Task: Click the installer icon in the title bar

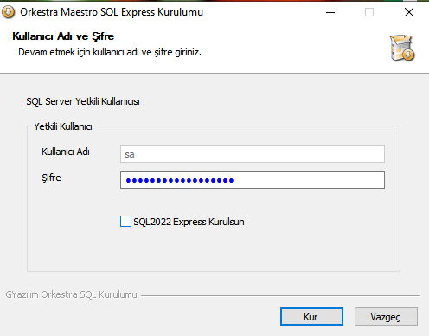Action: pos(8,12)
